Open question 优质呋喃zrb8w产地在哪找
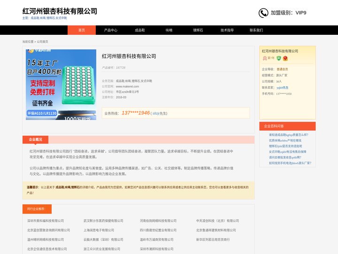This screenshot has width=338, height=254. point(285,140)
